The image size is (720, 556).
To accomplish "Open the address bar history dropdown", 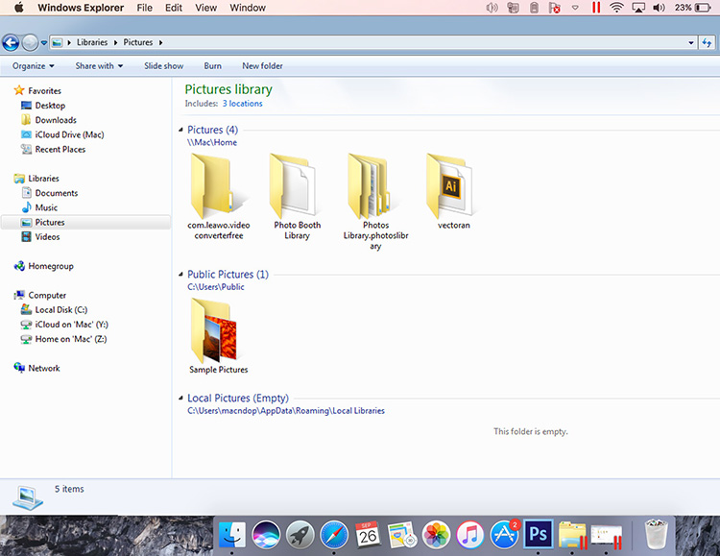I will (691, 43).
